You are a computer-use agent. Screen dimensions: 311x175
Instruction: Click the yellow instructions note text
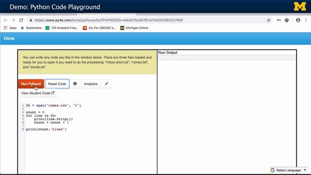coord(87,62)
